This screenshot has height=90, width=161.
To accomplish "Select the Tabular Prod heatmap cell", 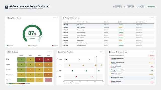I will [39, 70].
